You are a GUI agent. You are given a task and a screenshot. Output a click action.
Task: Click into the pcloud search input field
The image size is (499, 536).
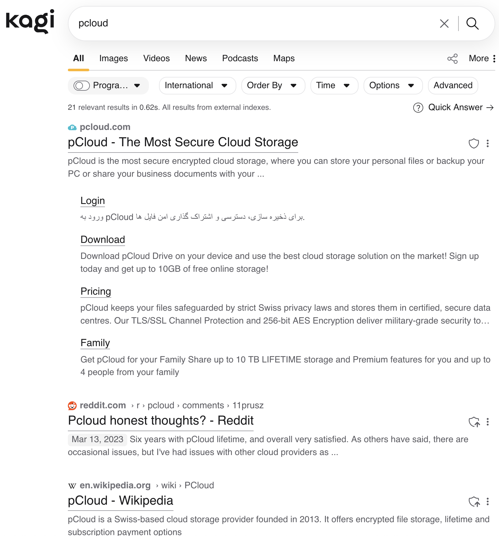coord(251,24)
